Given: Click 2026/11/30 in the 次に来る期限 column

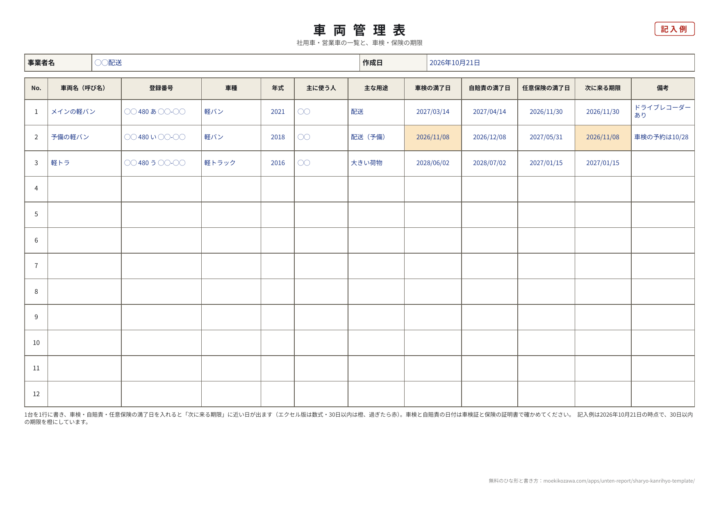Looking at the screenshot, I should (603, 112).
